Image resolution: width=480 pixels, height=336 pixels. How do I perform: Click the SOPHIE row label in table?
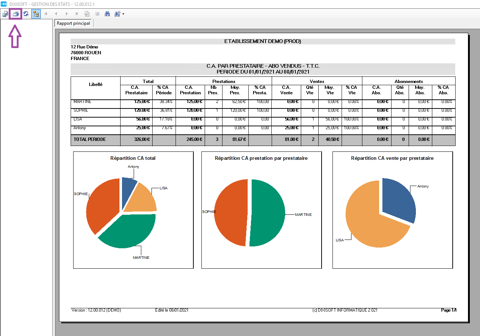pos(80,110)
